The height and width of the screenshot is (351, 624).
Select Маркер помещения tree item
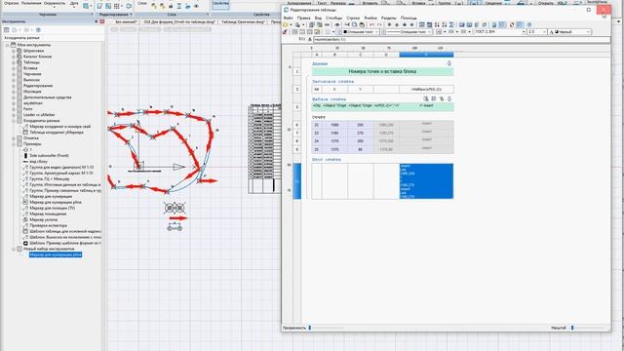[48, 214]
